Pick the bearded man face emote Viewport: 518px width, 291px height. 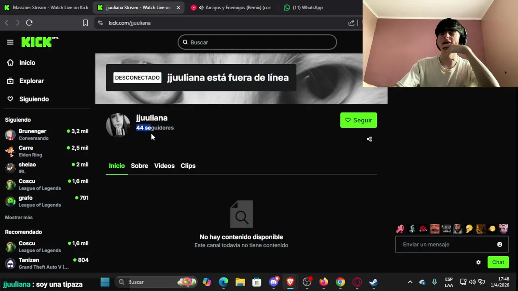pyautogui.click(x=458, y=229)
